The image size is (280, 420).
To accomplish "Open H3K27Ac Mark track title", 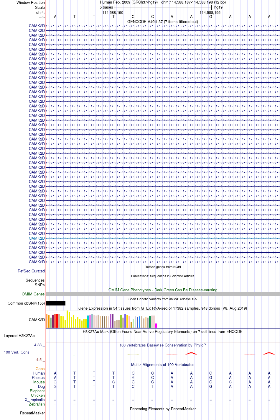I will (163, 332).
